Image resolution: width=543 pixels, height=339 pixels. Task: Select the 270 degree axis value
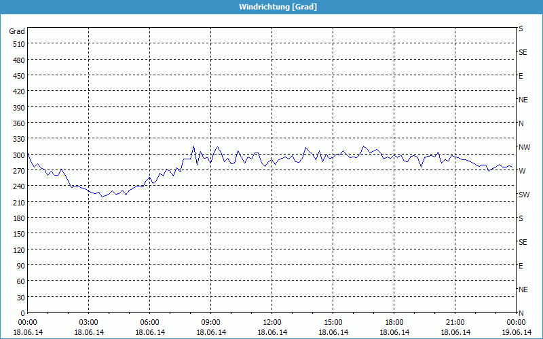pos(18,170)
